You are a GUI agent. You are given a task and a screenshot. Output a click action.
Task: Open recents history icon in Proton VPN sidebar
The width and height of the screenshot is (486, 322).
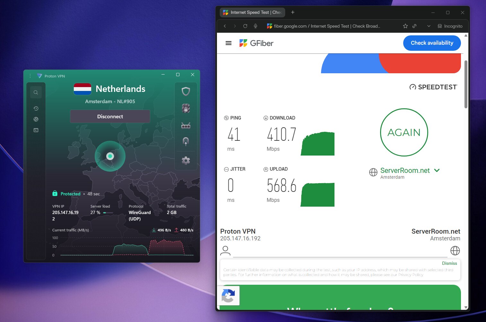(x=36, y=109)
